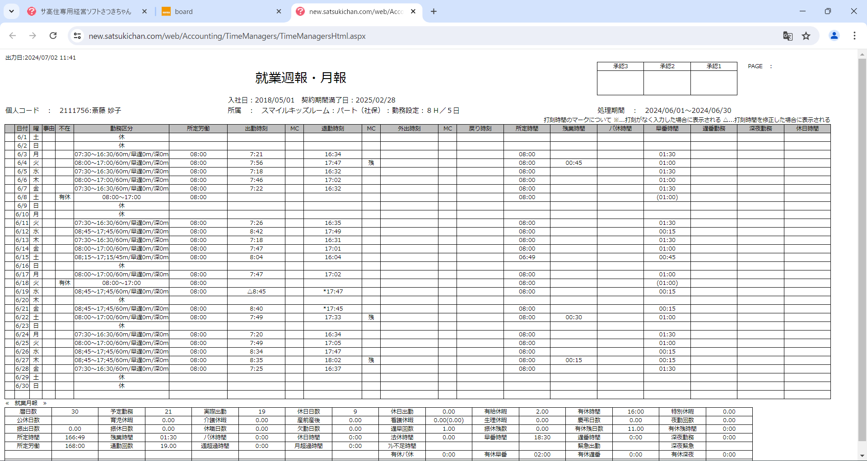Click the Google Translate icon

788,36
